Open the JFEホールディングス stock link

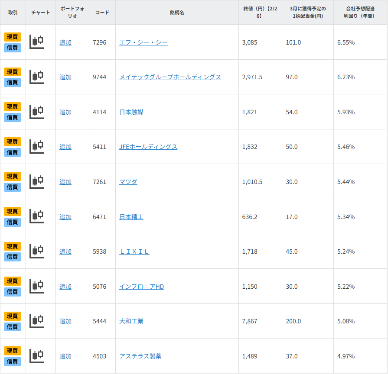148,147
